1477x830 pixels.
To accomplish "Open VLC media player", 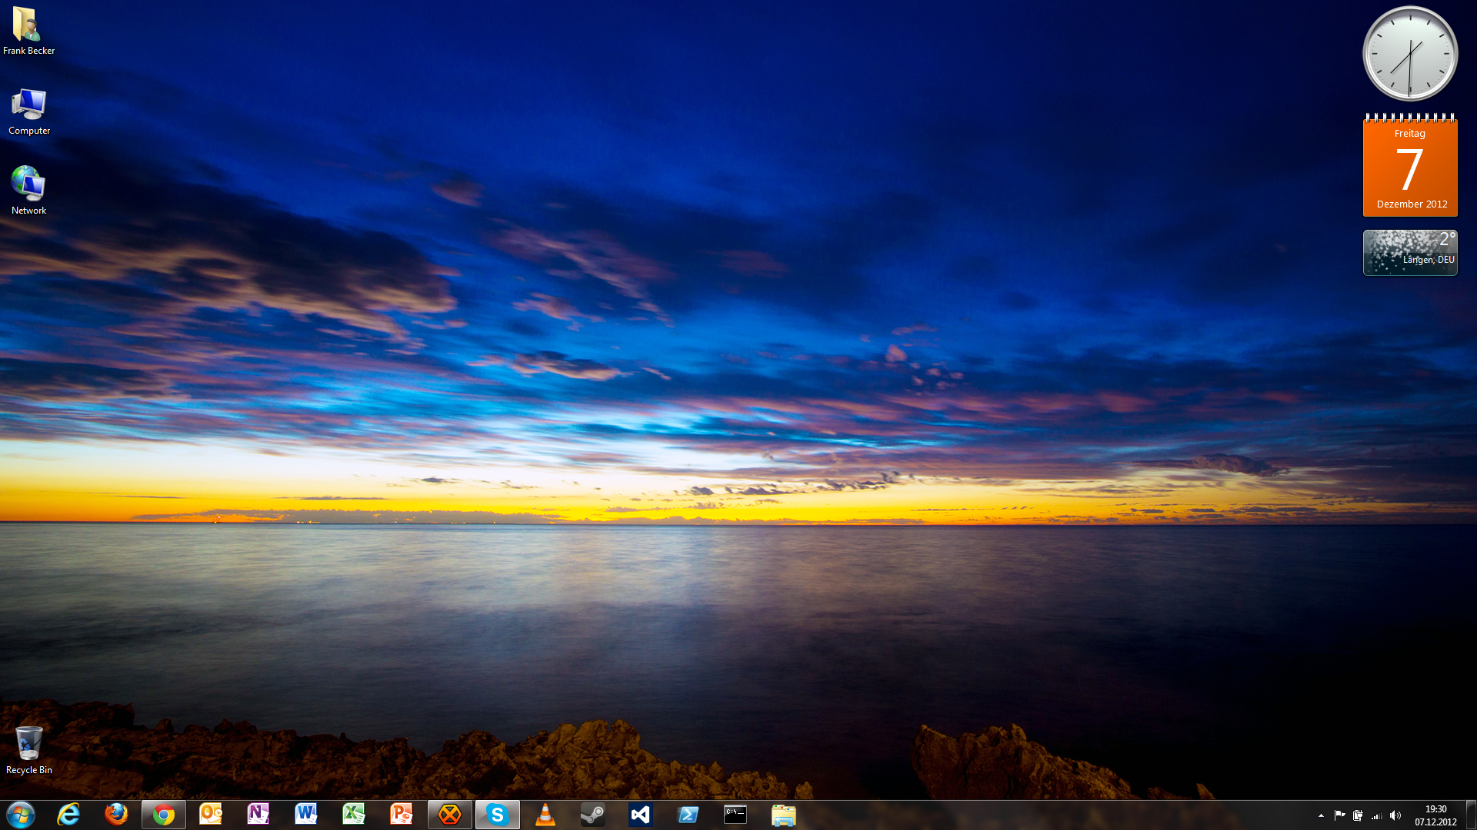I will pos(545,814).
